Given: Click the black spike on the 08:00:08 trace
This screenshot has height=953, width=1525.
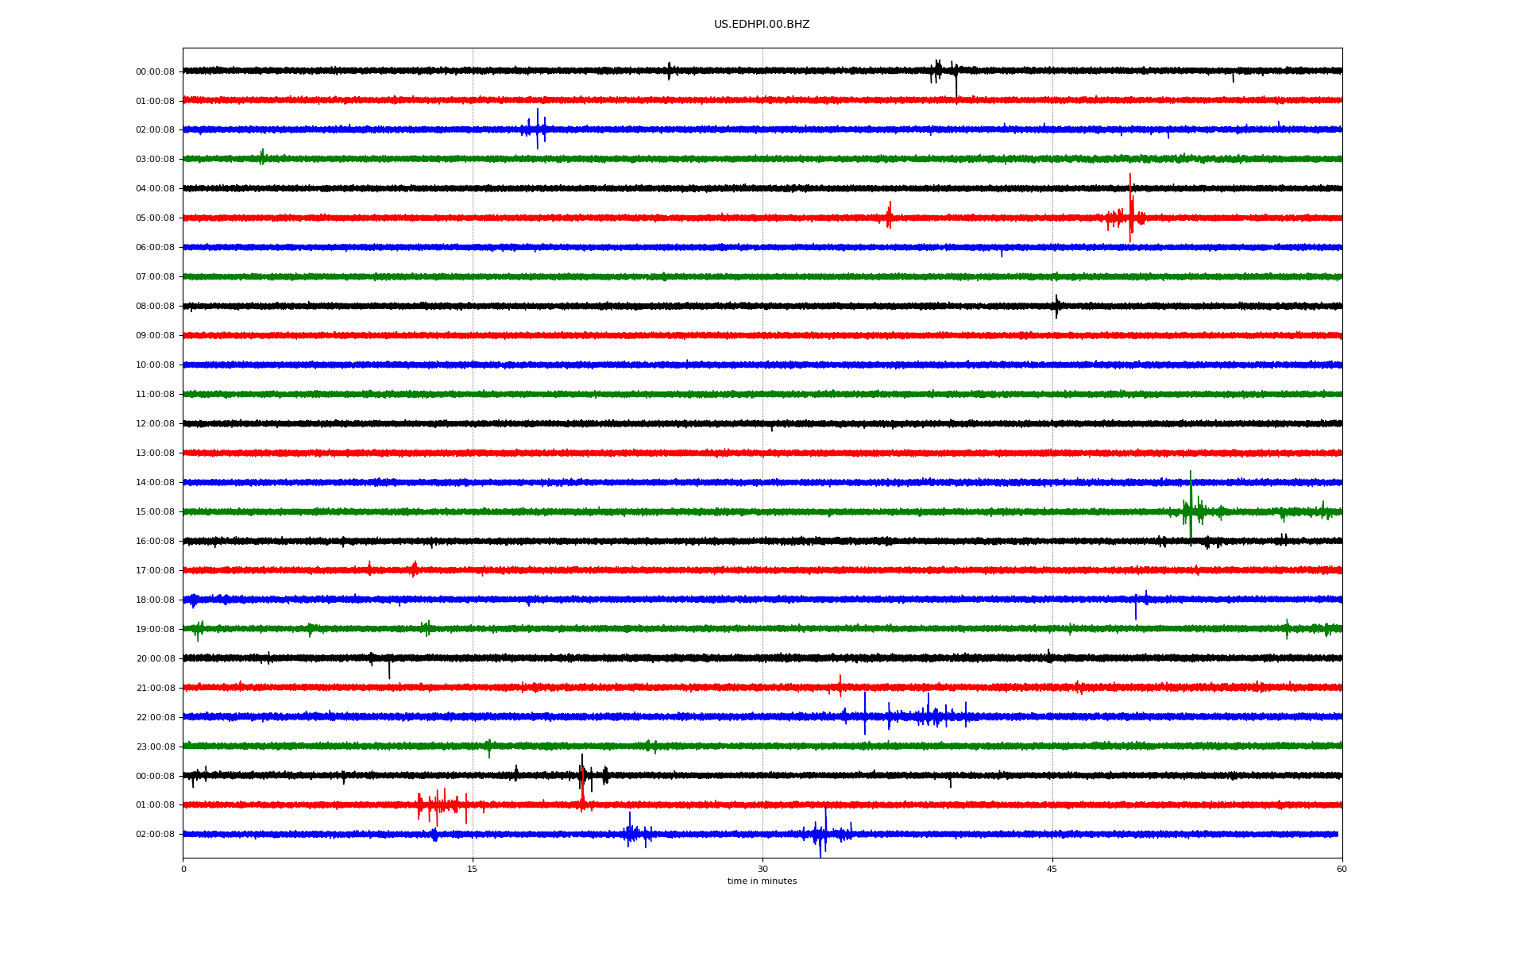Looking at the screenshot, I should pos(1056,306).
